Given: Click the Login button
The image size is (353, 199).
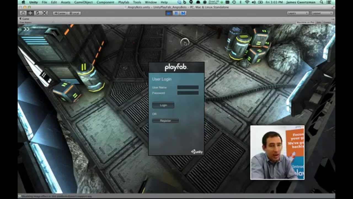Looking at the screenshot, I should pos(163,105).
